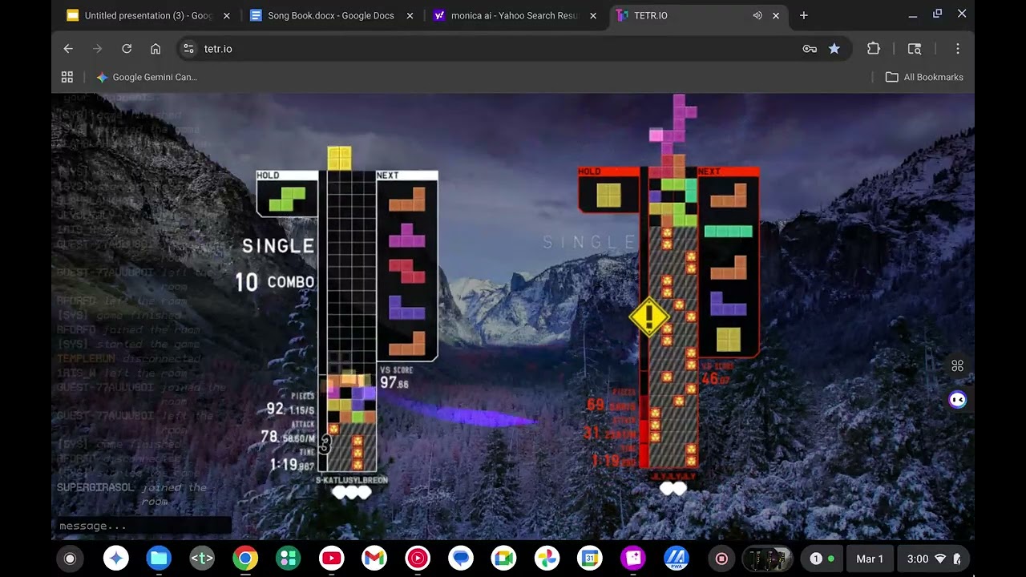Switch to the Untitled presentation tab

coord(147,15)
